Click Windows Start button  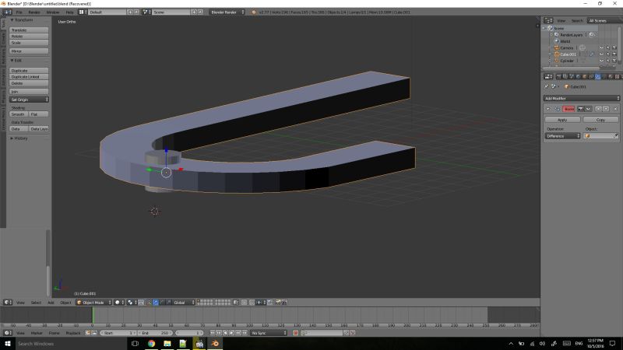point(8,344)
